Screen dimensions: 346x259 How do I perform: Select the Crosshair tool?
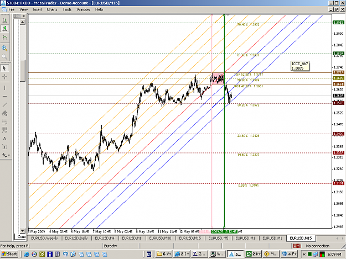pyautogui.click(x=4, y=77)
